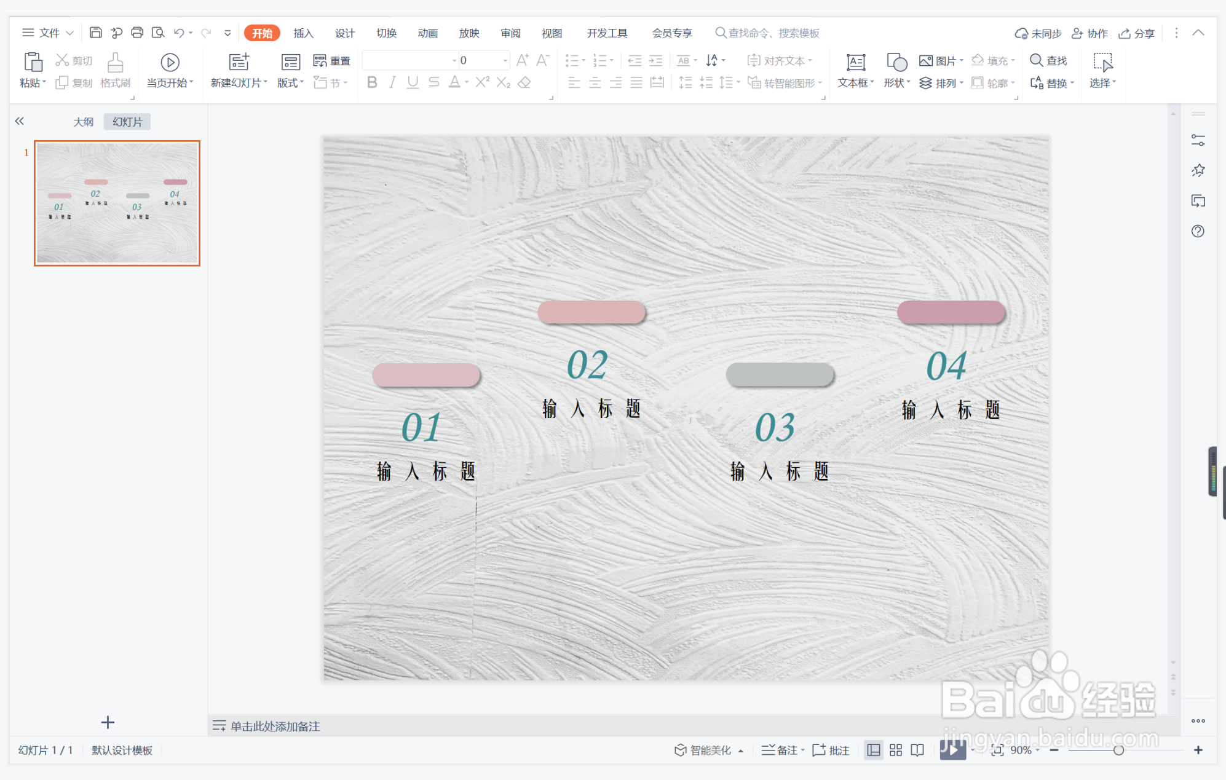1226x780 pixels.
Task: Open the help question mark icon in the sidebar
Action: [x=1198, y=231]
